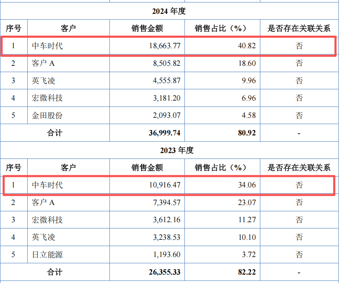Screen dimensions: 340x283
Task: Click the 8,505.82 amount for 客户 A
Action: click(164, 63)
